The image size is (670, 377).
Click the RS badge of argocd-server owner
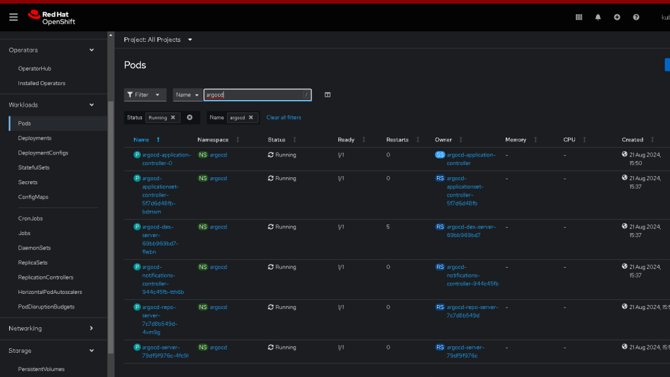pyautogui.click(x=440, y=347)
